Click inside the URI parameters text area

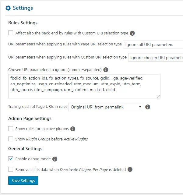click(84, 86)
